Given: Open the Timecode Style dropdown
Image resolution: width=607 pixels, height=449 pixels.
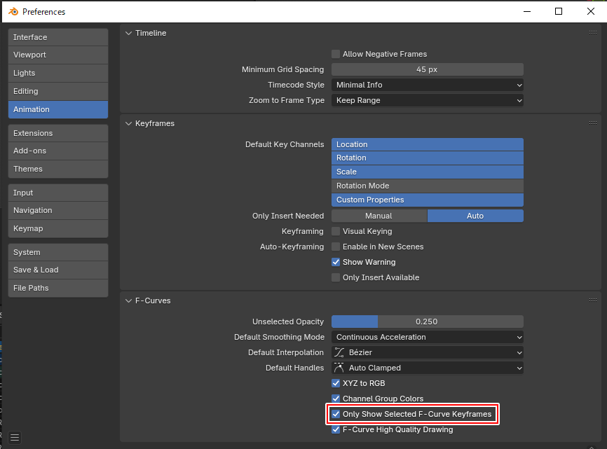Looking at the screenshot, I should pos(428,85).
